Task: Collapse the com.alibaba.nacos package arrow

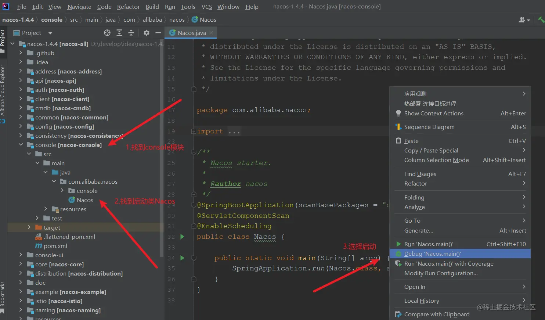Action: point(54,181)
